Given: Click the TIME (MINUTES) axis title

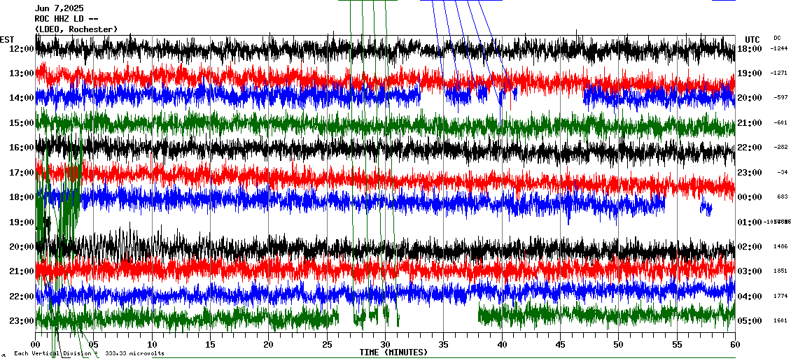Looking at the screenshot, I should coord(393,353).
